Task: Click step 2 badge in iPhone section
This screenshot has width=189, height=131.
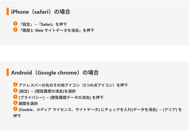Action: [15, 30]
